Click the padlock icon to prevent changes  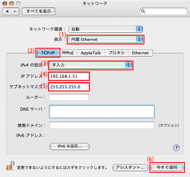[x=11, y=166]
